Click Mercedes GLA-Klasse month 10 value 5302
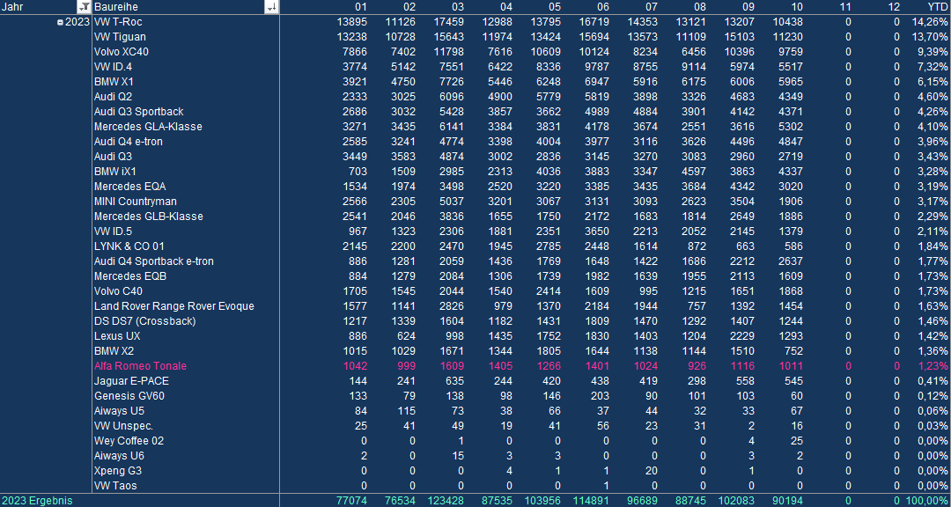Screen dimensions: 951x507 pyautogui.click(x=791, y=127)
